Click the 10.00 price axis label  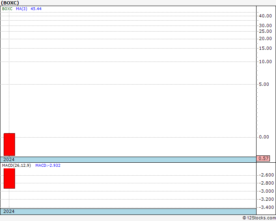point(265,62)
